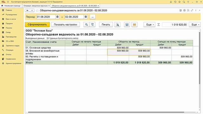This screenshot has width=203, height=114.
Task: Open Продажи section in sidebar
Action: coord(9,23)
